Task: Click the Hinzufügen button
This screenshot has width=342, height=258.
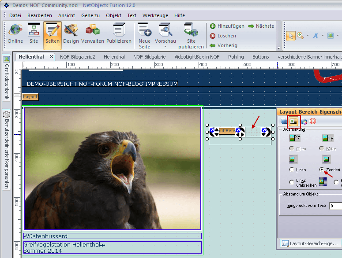Action: pyautogui.click(x=227, y=26)
